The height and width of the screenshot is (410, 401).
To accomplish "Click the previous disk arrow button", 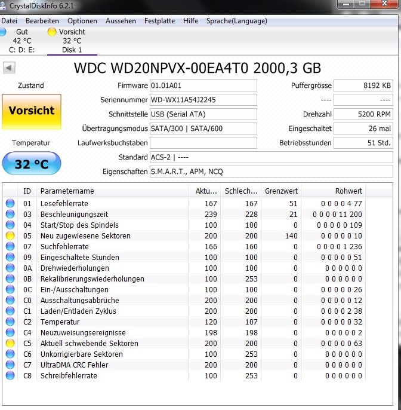I will pos(9,68).
